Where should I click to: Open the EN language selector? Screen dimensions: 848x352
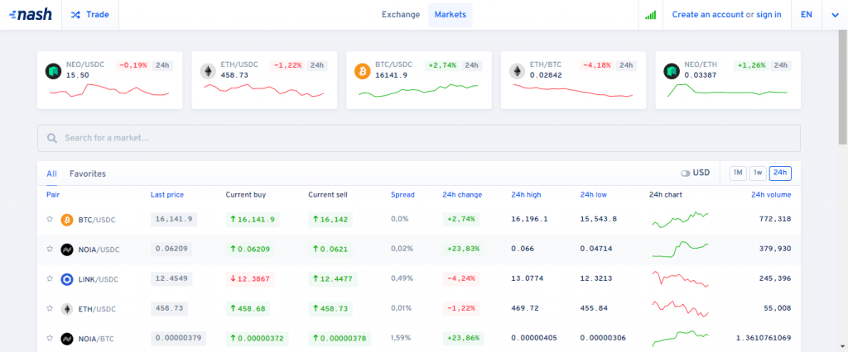pyautogui.click(x=806, y=15)
